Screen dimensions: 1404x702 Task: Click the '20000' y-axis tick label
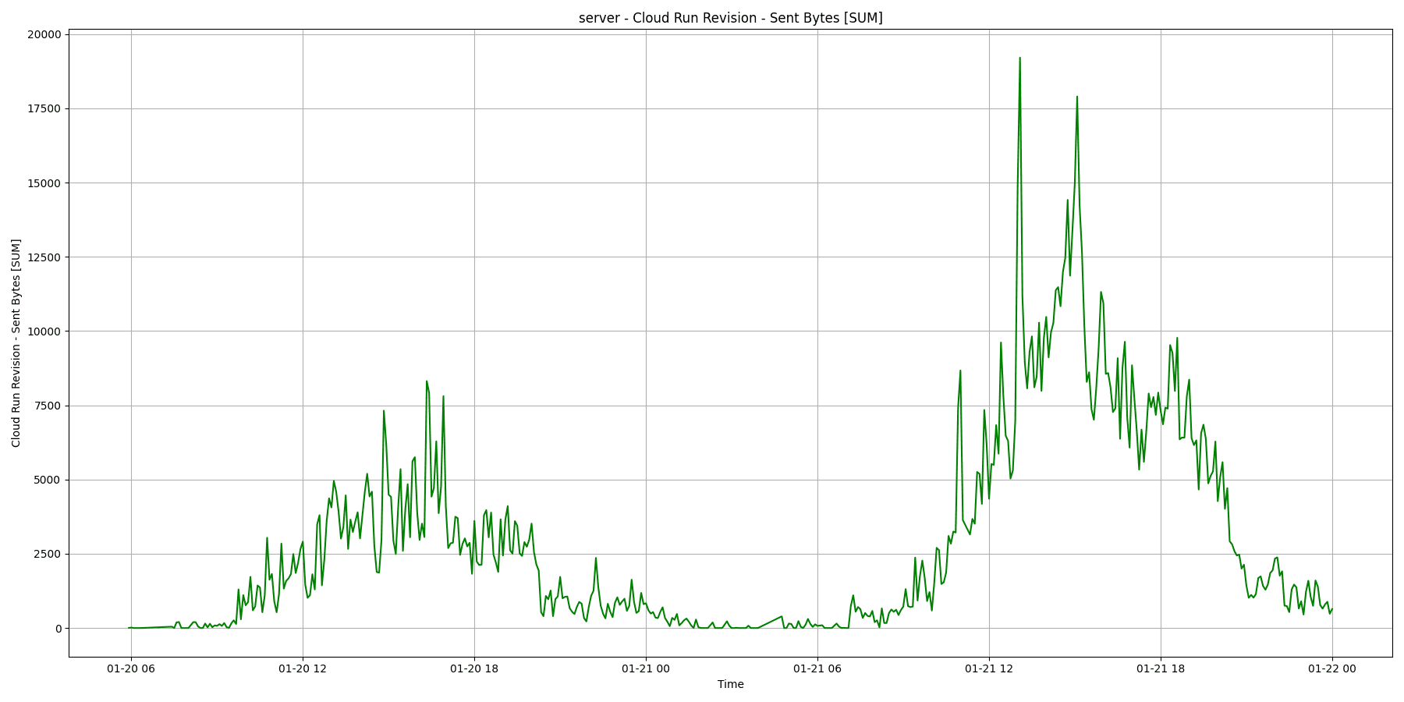click(44, 34)
